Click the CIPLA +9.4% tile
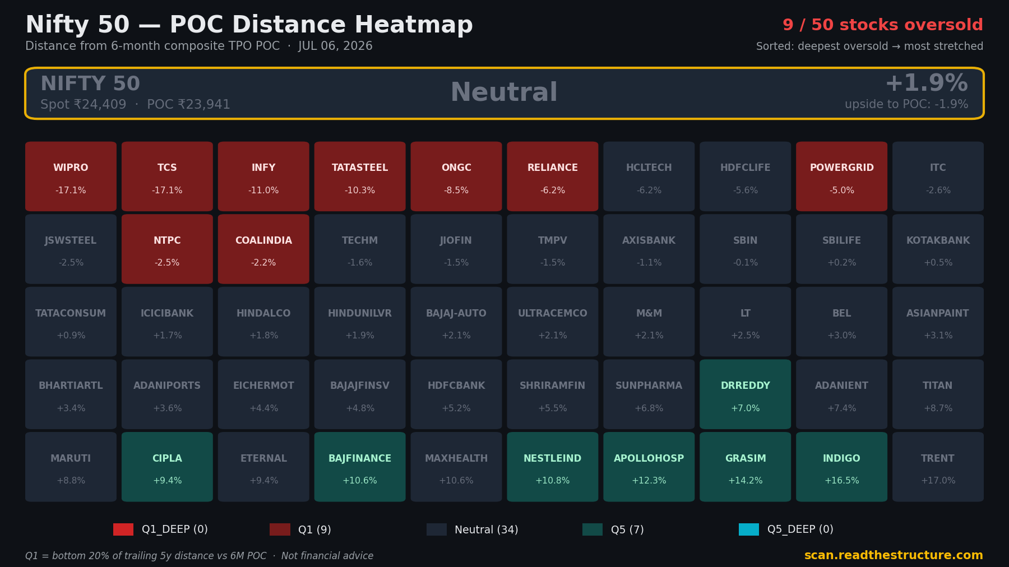The image size is (1009, 567). pyautogui.click(x=167, y=467)
